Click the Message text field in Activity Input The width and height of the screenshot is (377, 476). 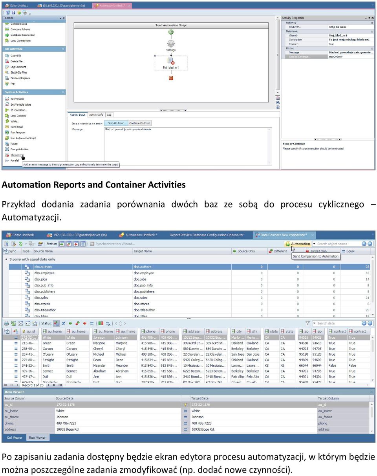click(188, 145)
